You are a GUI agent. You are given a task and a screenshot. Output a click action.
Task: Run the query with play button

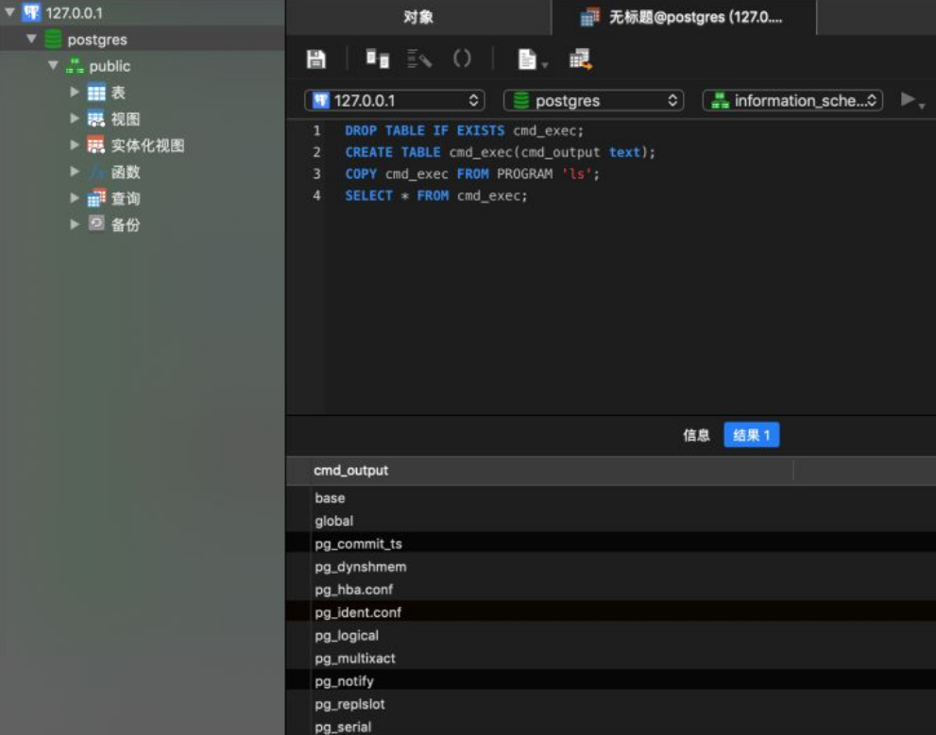coord(908,100)
